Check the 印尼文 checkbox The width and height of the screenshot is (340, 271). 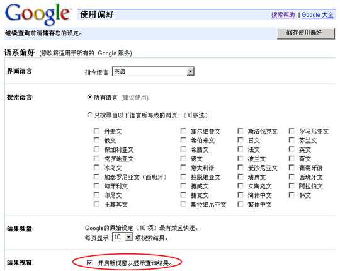[x=96, y=195]
